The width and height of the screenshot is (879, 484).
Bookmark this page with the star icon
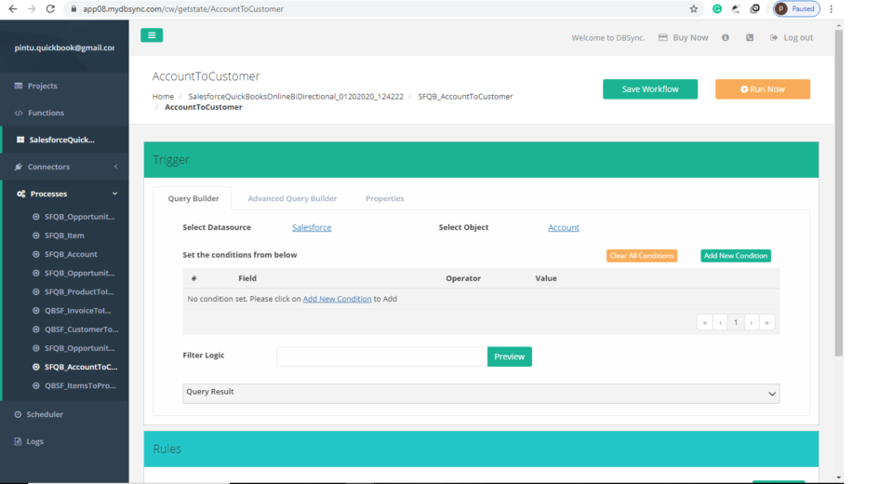pos(694,9)
